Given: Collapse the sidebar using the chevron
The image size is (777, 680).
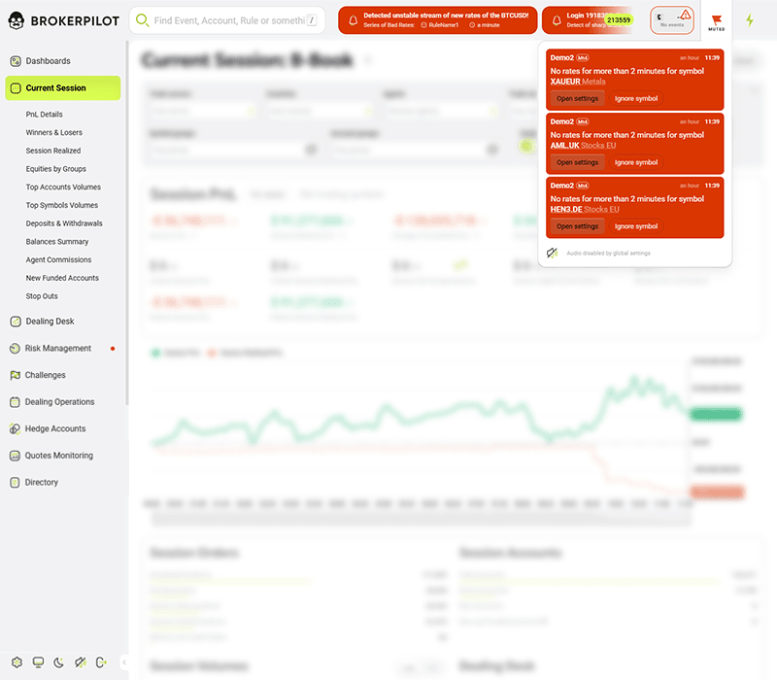Looking at the screenshot, I should pyautogui.click(x=124, y=663).
